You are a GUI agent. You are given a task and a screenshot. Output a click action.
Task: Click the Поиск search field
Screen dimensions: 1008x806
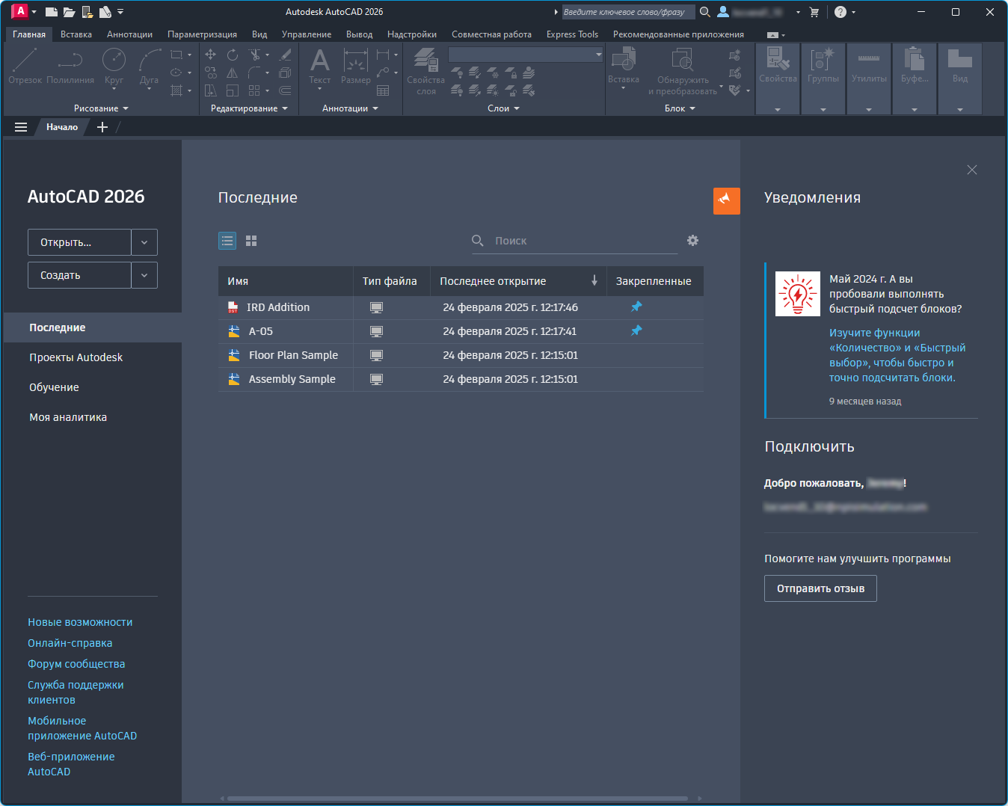coord(574,241)
